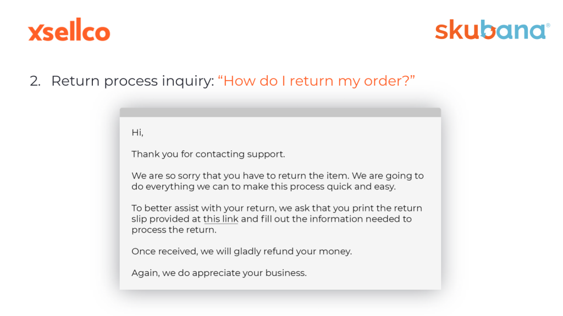This screenshot has height=316, width=563.
Task: Click "Thank you for contacting support." line
Action: tap(208, 154)
